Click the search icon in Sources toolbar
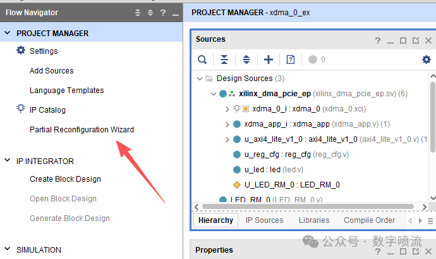Image resolution: width=436 pixels, height=259 pixels. coord(202,60)
